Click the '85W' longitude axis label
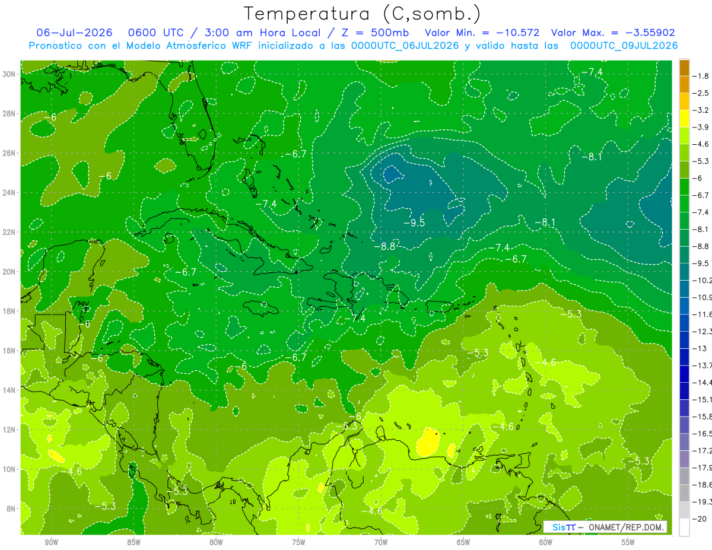Screen dimensions: 712x550 (133, 542)
